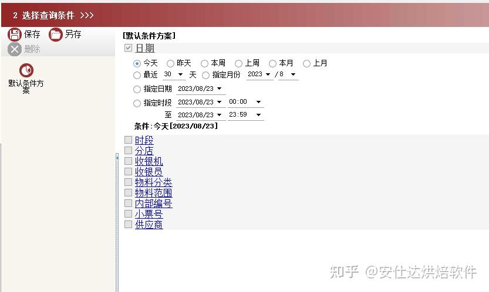The image size is (489, 292).
Task: Open the 小票号 condition link
Action: [149, 214]
